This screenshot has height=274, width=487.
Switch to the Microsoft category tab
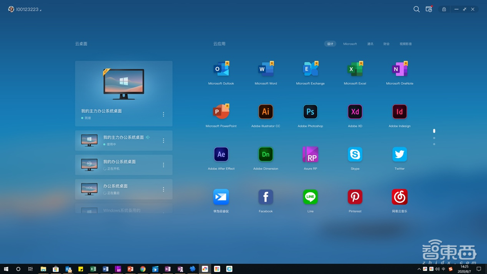click(x=350, y=44)
